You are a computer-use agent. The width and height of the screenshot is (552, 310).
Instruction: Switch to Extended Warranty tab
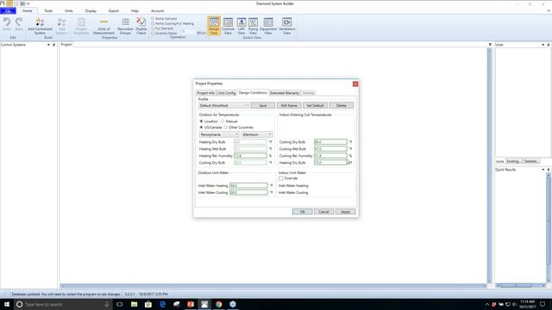coord(285,93)
